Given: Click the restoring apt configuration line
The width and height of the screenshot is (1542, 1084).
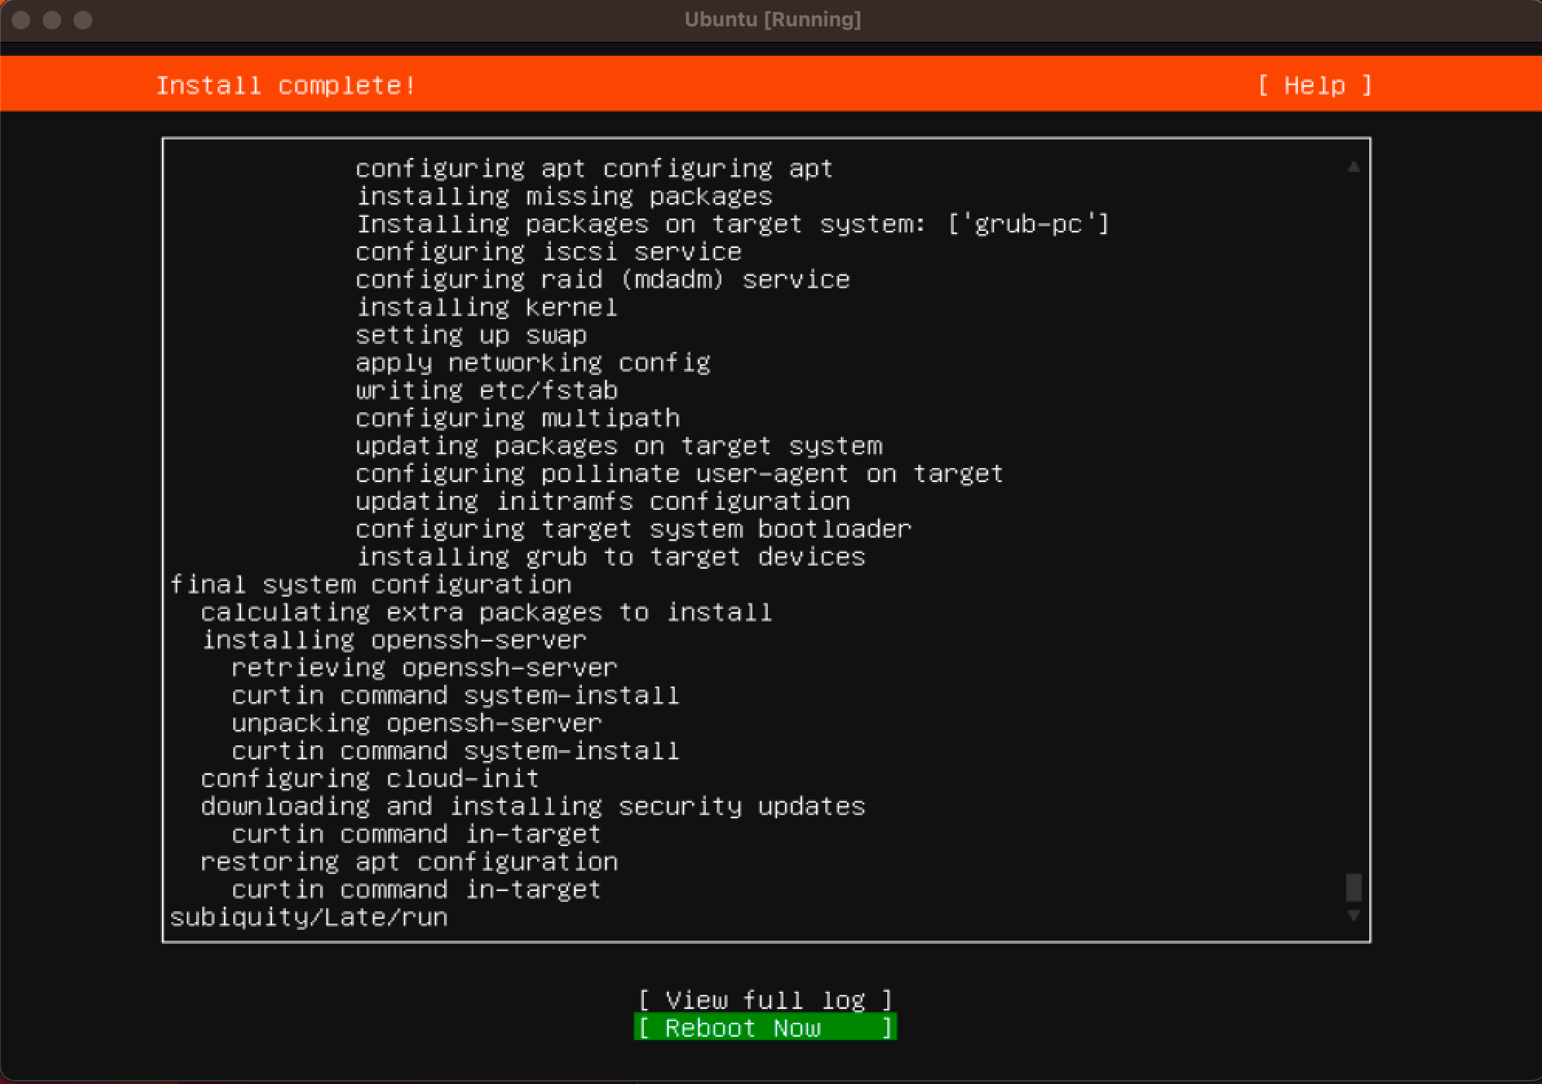Looking at the screenshot, I should 409,862.
